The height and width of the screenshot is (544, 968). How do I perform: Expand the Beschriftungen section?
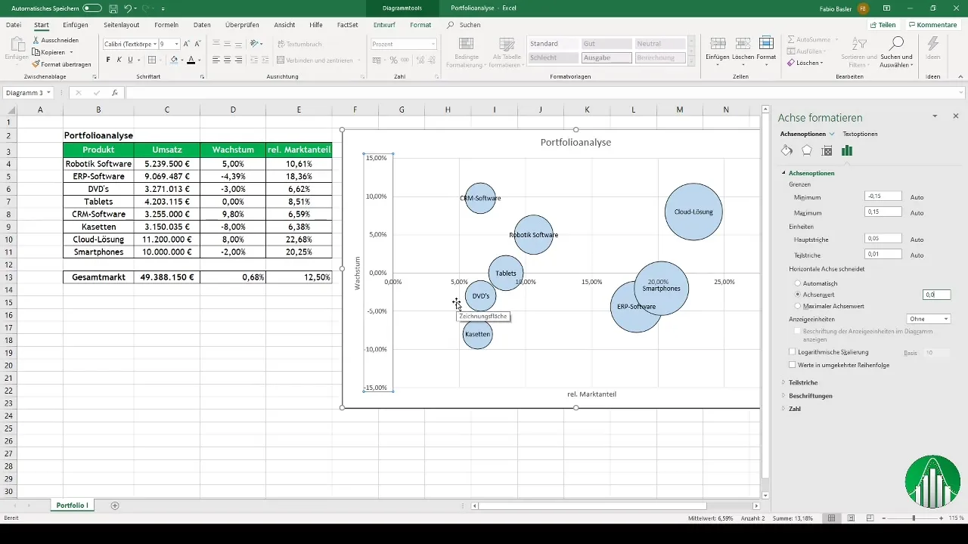(783, 396)
